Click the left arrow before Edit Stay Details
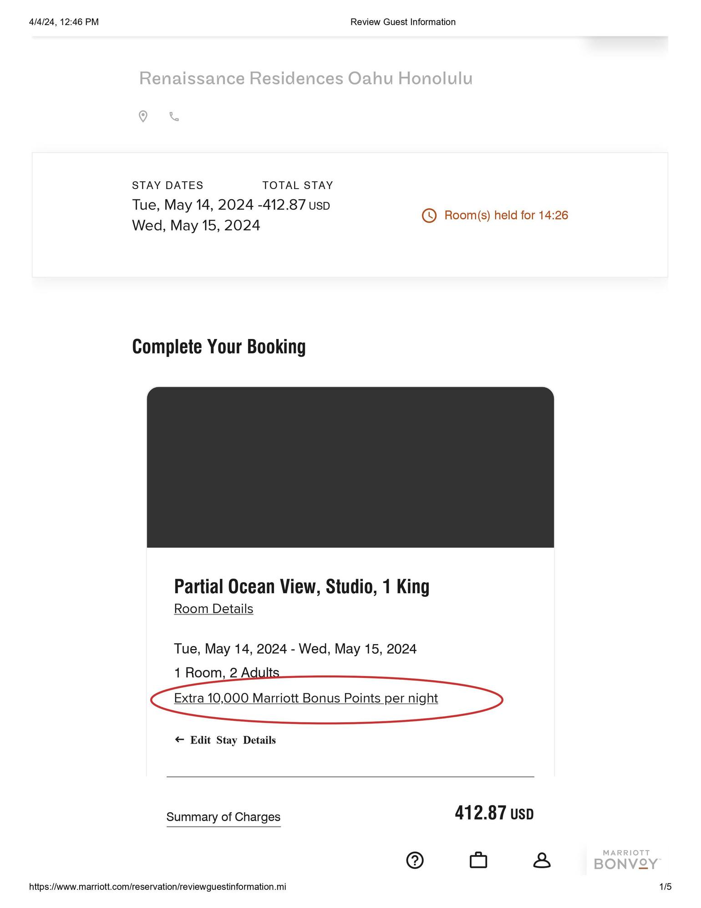This screenshot has height=908, width=701. [179, 739]
